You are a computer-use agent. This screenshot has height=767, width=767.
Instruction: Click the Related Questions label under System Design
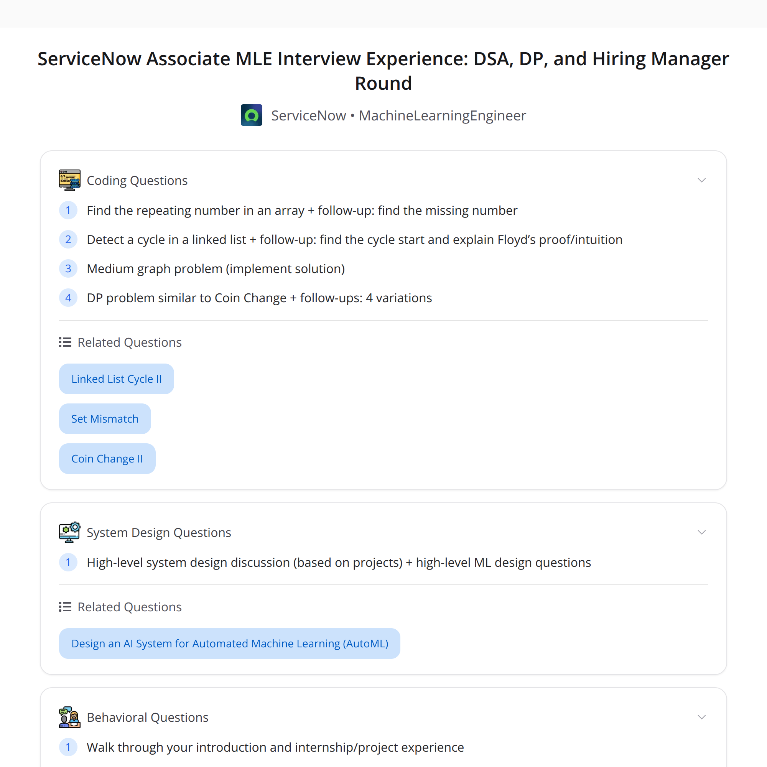[x=129, y=607]
